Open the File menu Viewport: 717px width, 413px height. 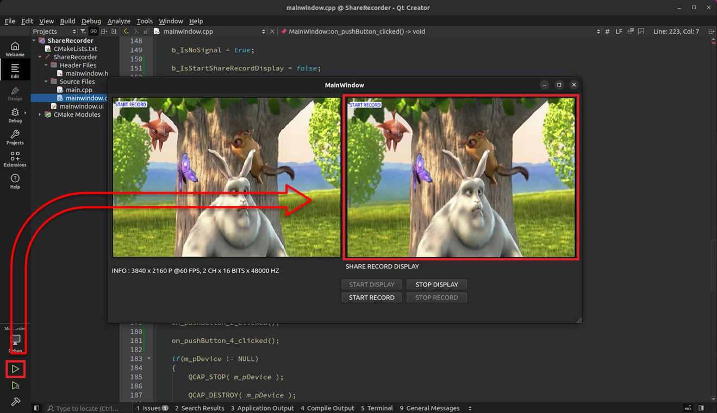10,21
